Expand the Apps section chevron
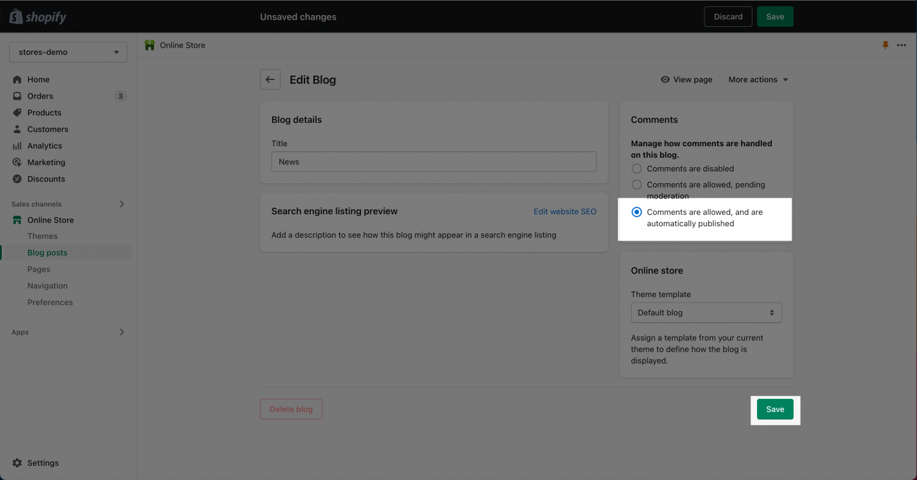 [122, 332]
